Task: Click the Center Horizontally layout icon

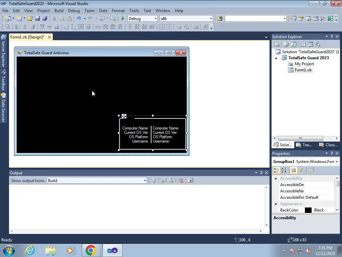Action: click(x=162, y=27)
